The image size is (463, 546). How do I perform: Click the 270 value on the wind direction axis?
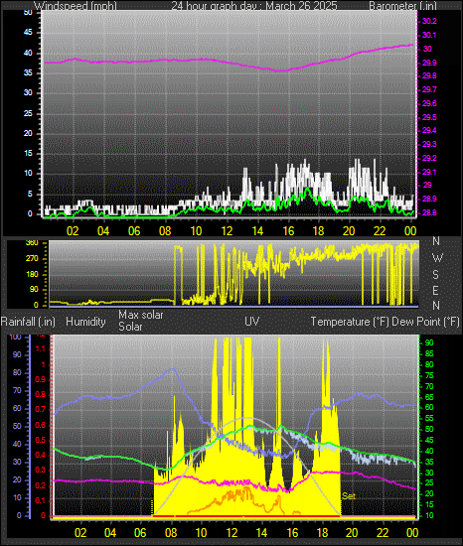(32, 259)
